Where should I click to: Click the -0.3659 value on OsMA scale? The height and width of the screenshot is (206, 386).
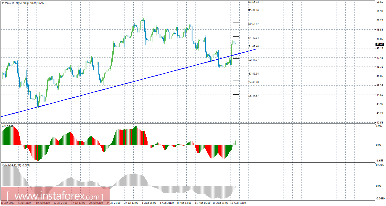tap(380, 198)
